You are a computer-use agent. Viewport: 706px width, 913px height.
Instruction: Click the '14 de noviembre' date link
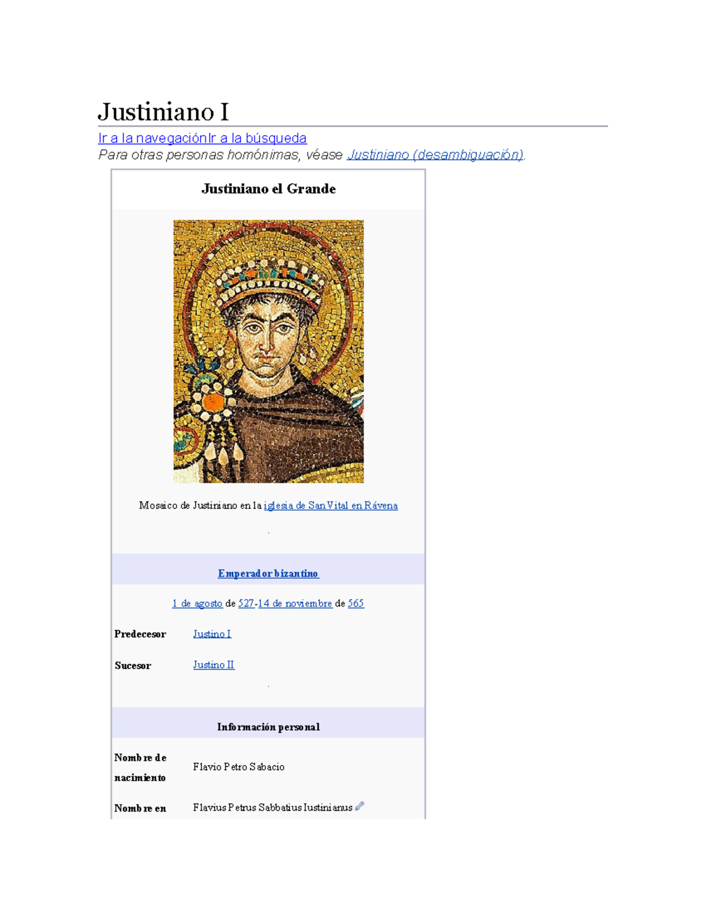pos(295,603)
